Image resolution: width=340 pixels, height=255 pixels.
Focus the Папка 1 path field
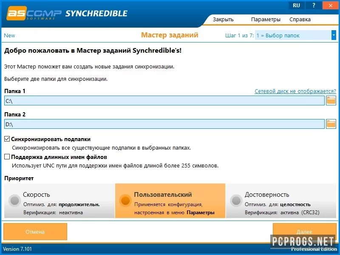tap(164, 101)
